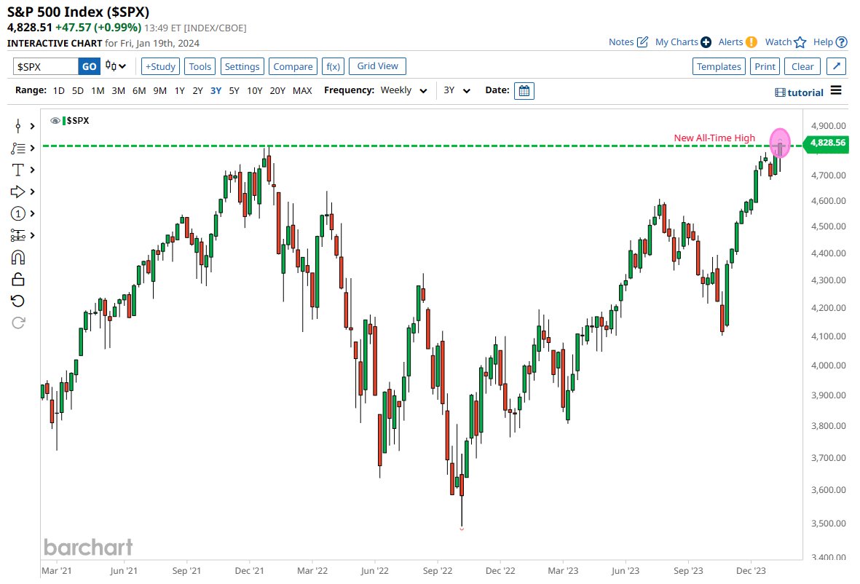Click the $SPX legend label

click(x=77, y=121)
